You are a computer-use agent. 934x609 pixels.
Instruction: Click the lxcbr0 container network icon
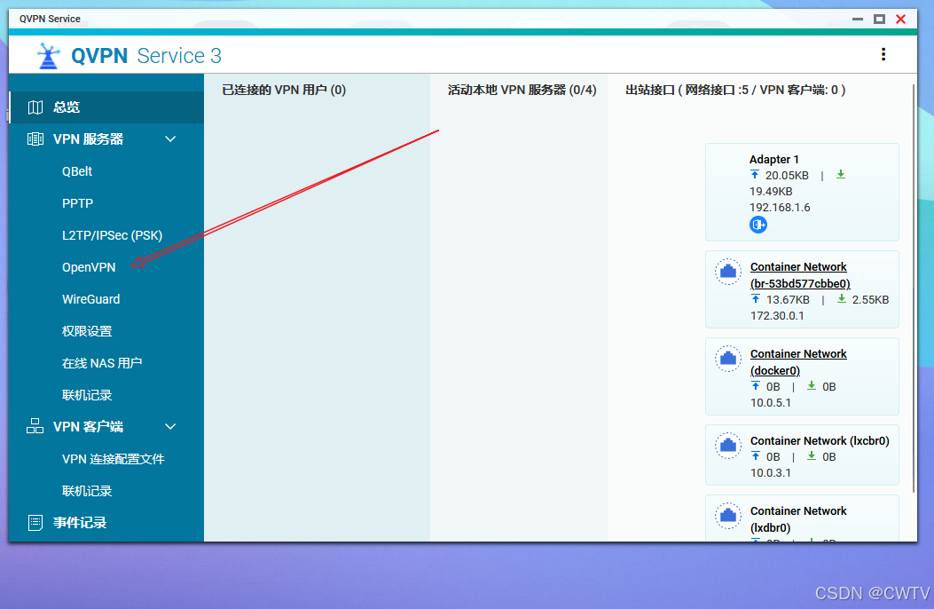tap(728, 446)
